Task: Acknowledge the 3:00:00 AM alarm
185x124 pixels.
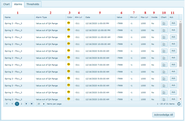Action: (x=173, y=92)
